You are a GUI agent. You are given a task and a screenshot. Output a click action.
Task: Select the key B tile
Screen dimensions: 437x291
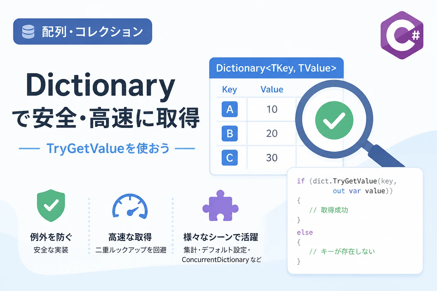pyautogui.click(x=230, y=133)
